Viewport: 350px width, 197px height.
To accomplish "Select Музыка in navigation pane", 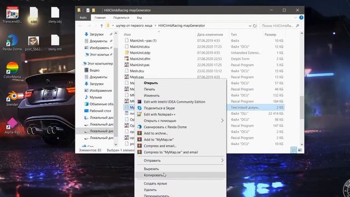I will click(93, 97).
